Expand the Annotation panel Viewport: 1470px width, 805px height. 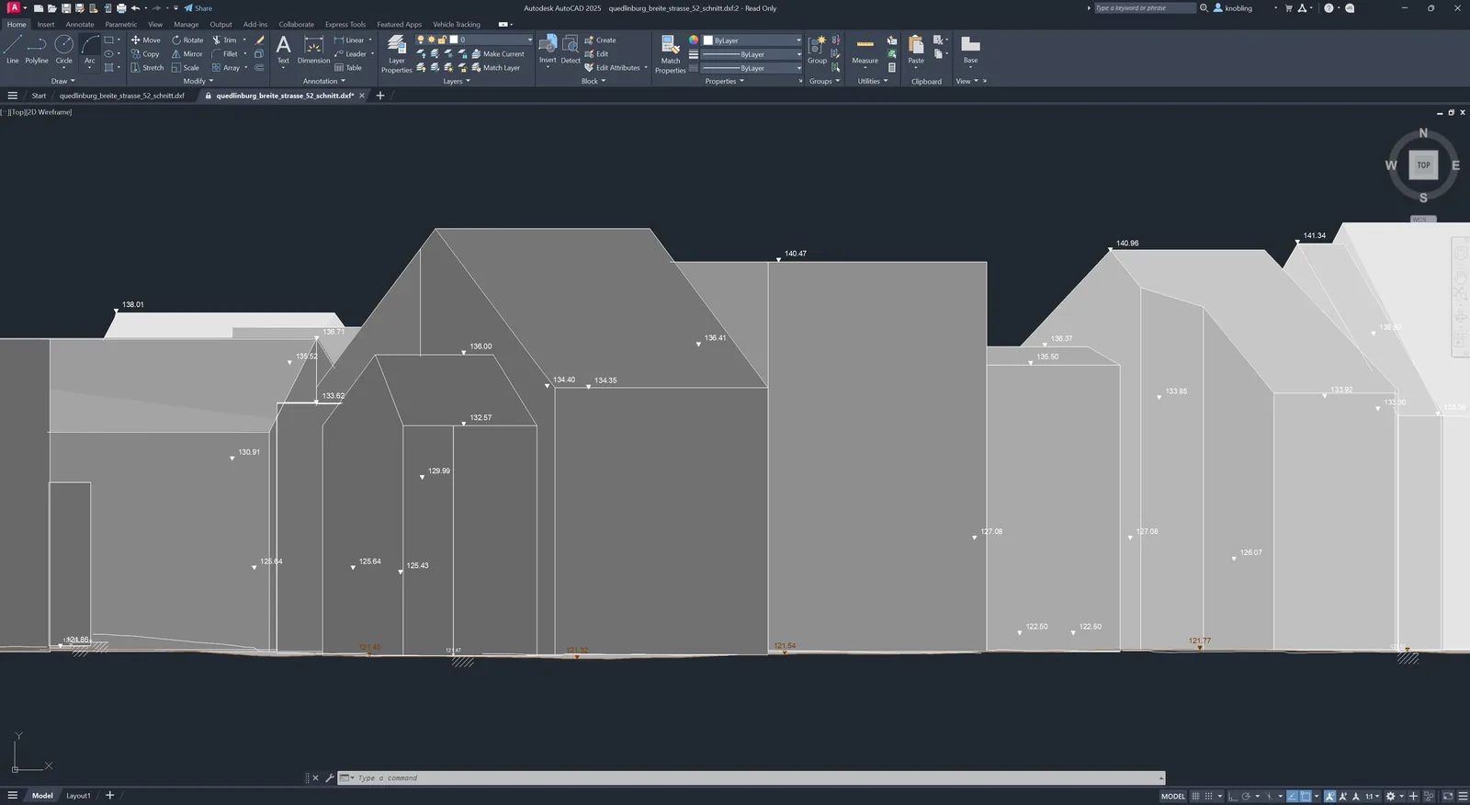(324, 81)
